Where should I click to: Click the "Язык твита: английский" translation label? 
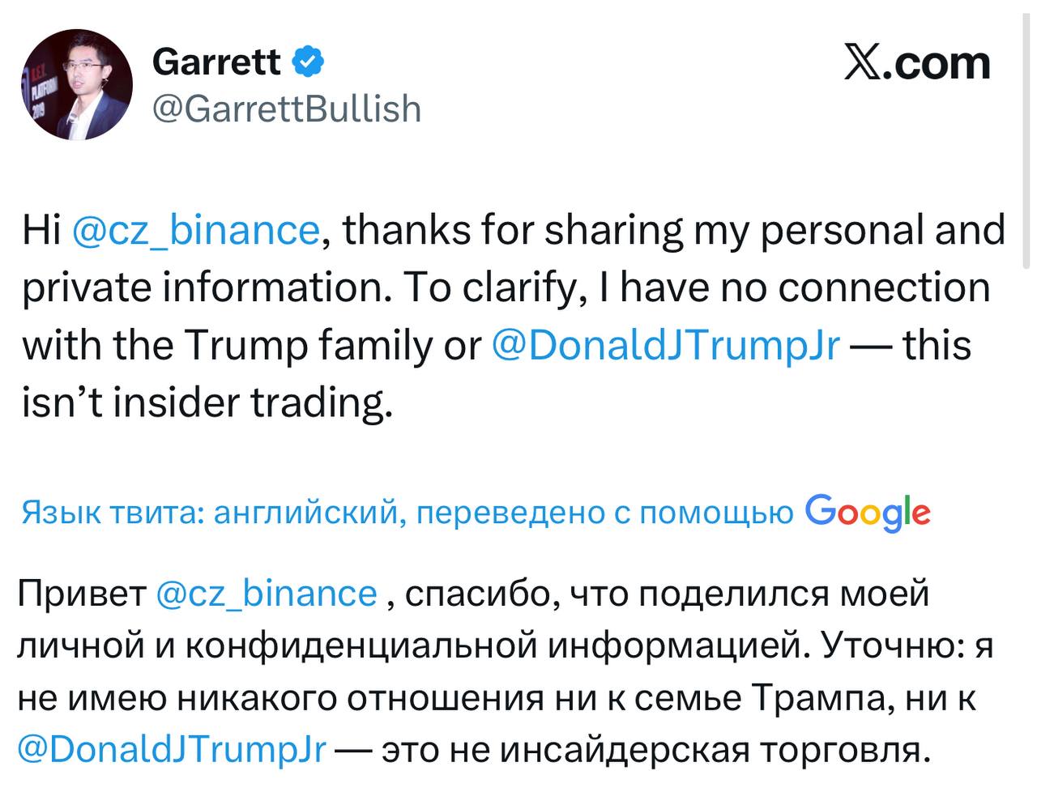click(x=209, y=512)
